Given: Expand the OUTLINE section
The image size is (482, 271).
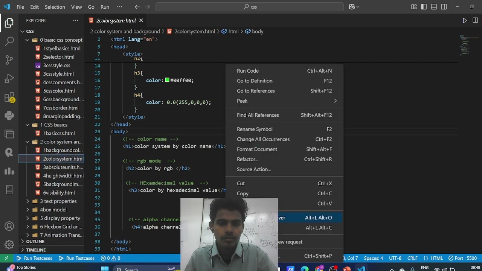Looking at the screenshot, I should 52,241.
